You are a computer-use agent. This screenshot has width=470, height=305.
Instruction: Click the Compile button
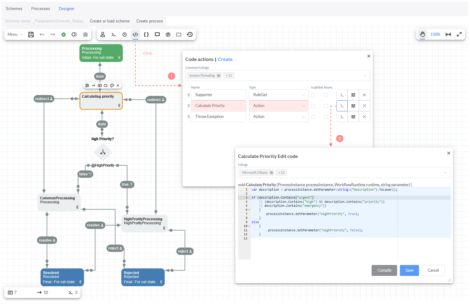(x=384, y=270)
